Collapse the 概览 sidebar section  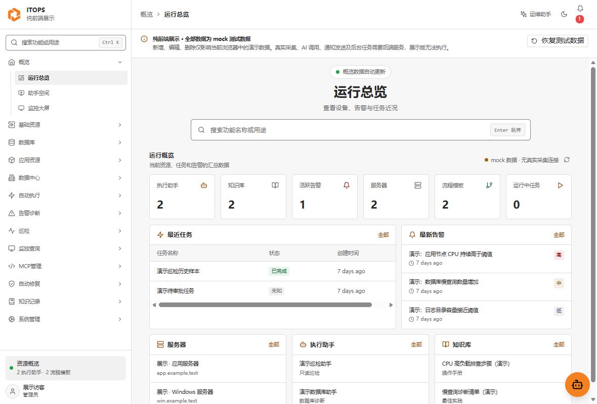[x=120, y=62]
